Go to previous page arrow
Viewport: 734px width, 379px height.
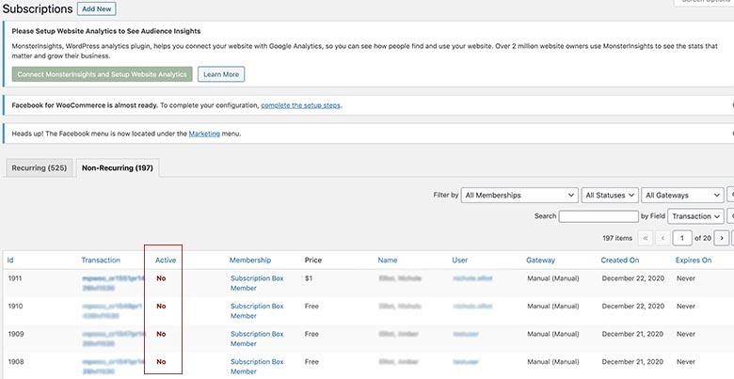(x=662, y=238)
